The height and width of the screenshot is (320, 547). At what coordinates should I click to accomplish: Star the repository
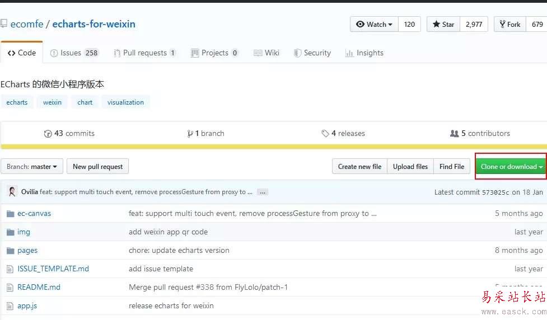point(443,25)
